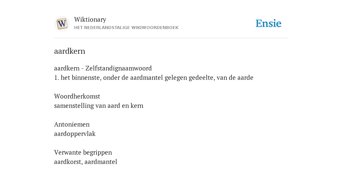The height and width of the screenshot is (171, 342).
Task: Click the Antoniemen section label
Action: [72, 124]
